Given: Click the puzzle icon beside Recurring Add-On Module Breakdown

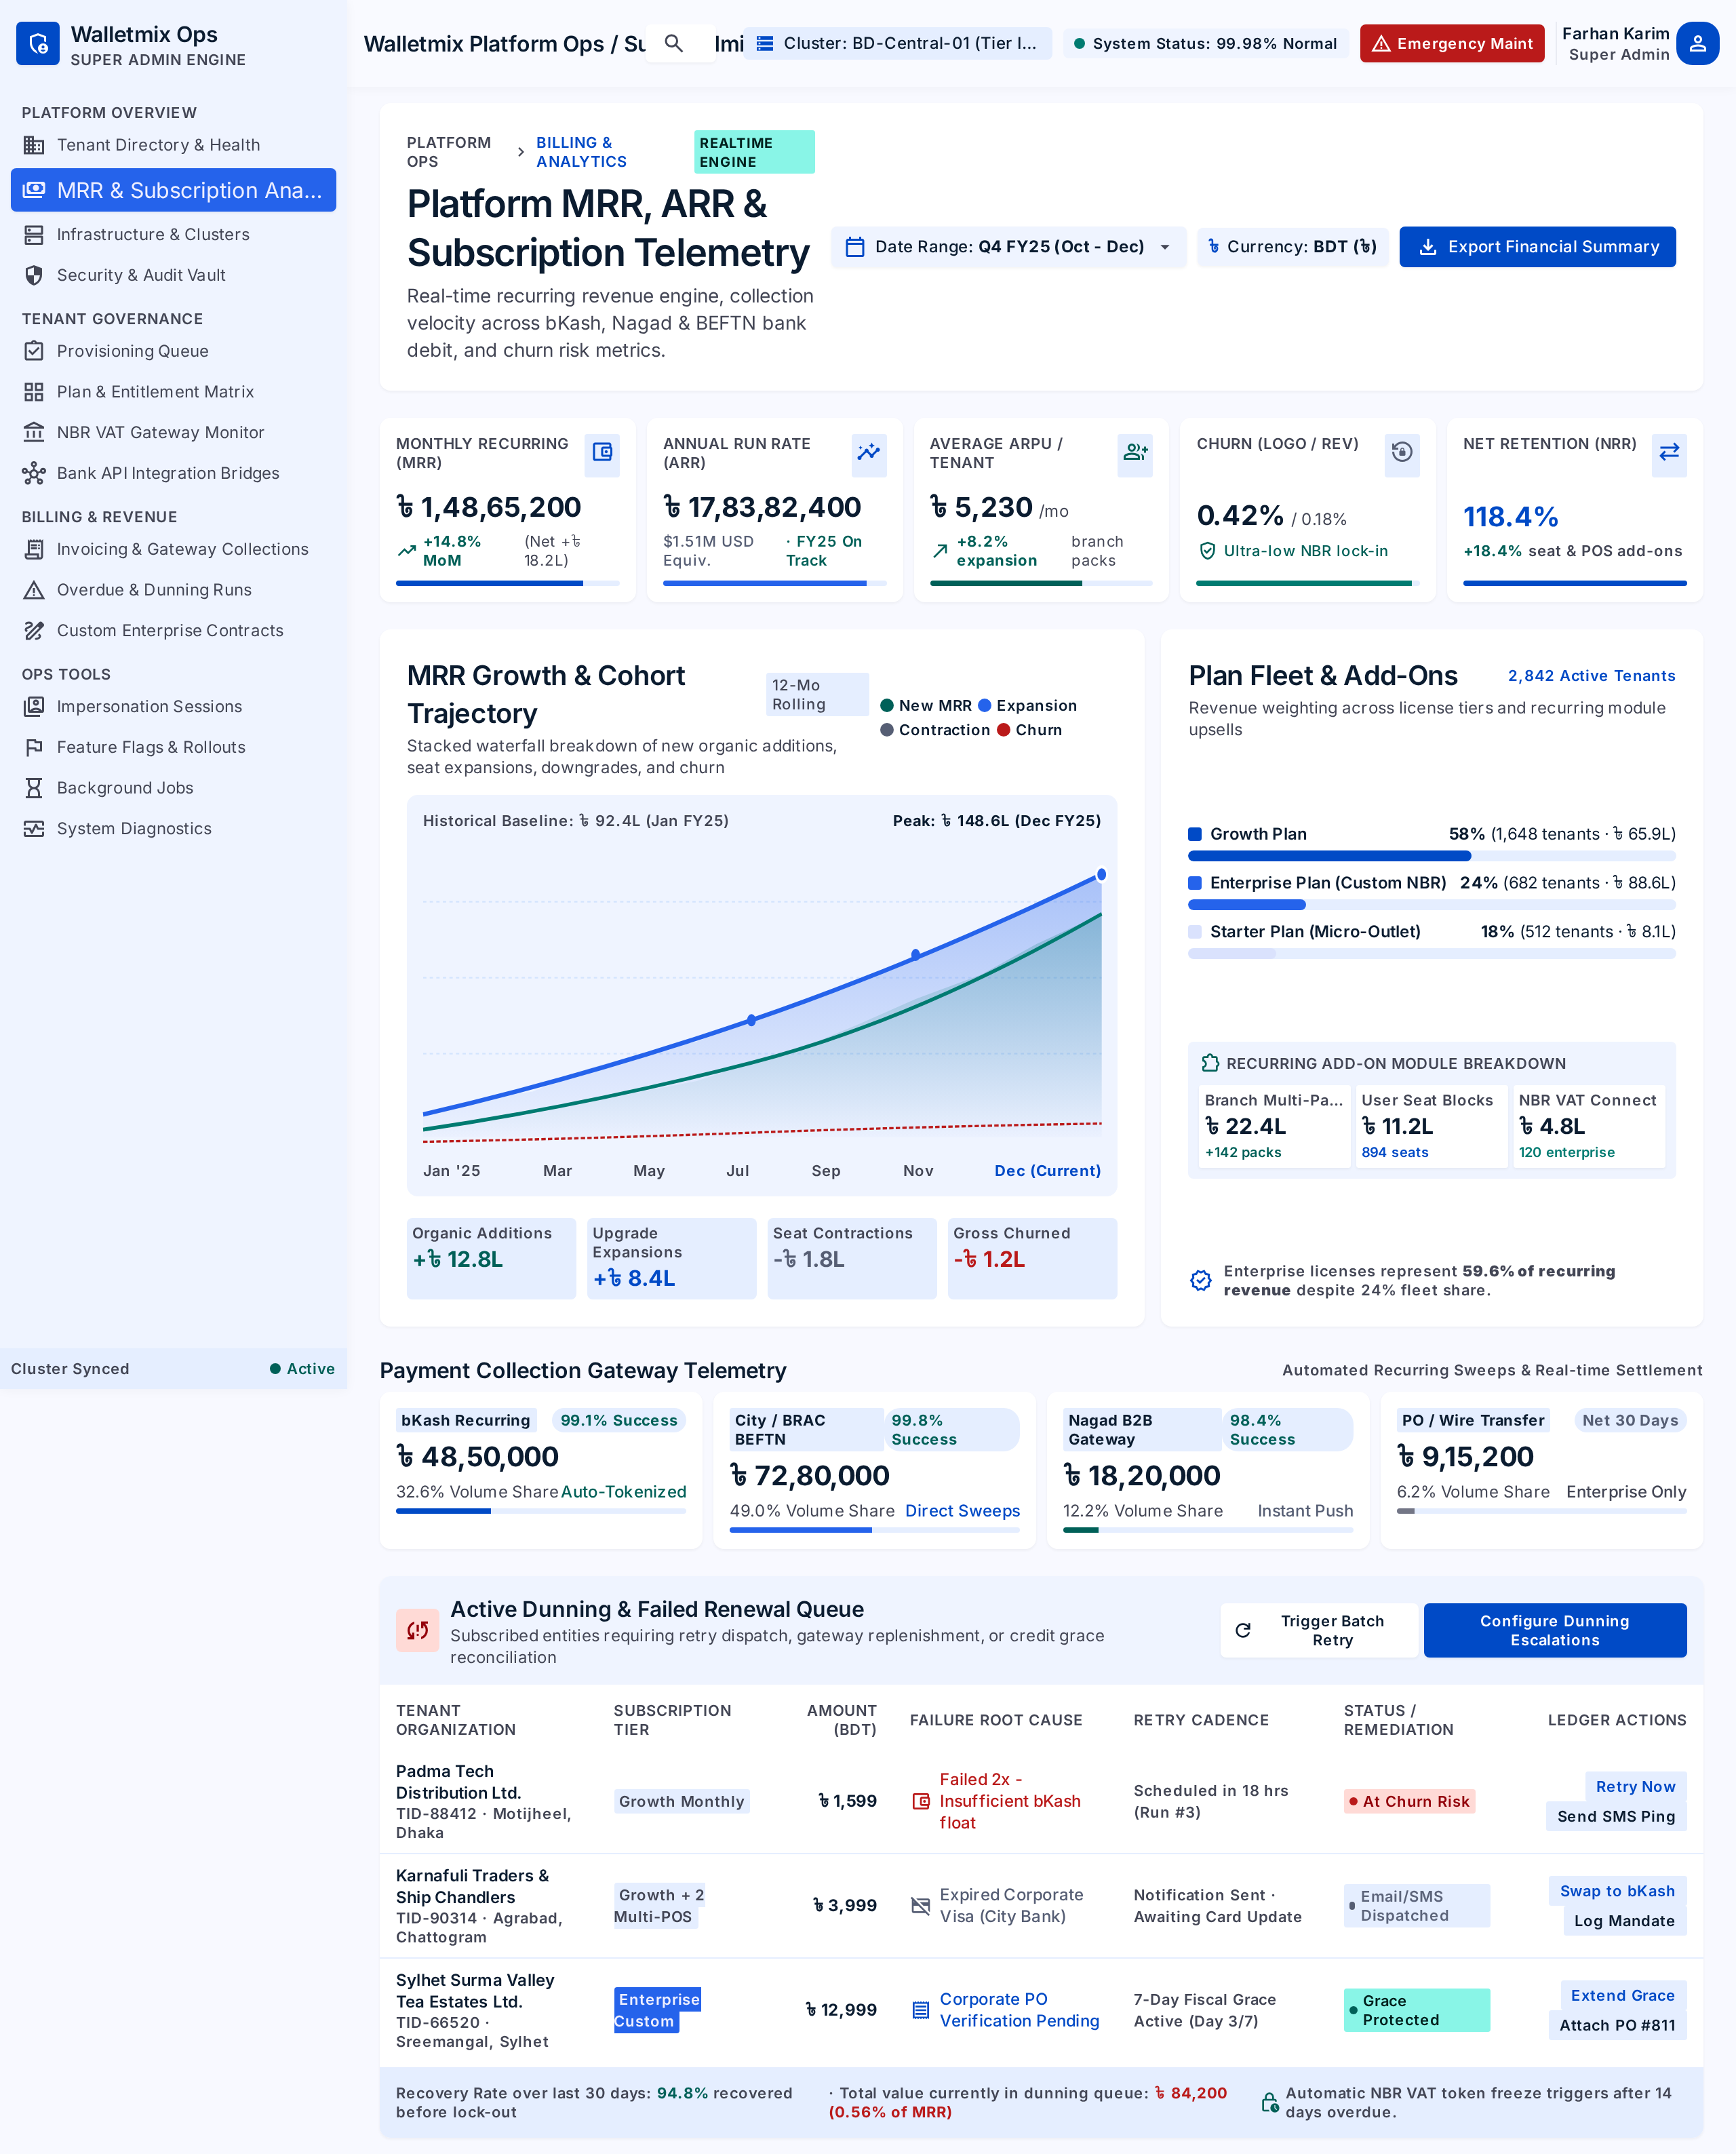Looking at the screenshot, I should (x=1210, y=1063).
